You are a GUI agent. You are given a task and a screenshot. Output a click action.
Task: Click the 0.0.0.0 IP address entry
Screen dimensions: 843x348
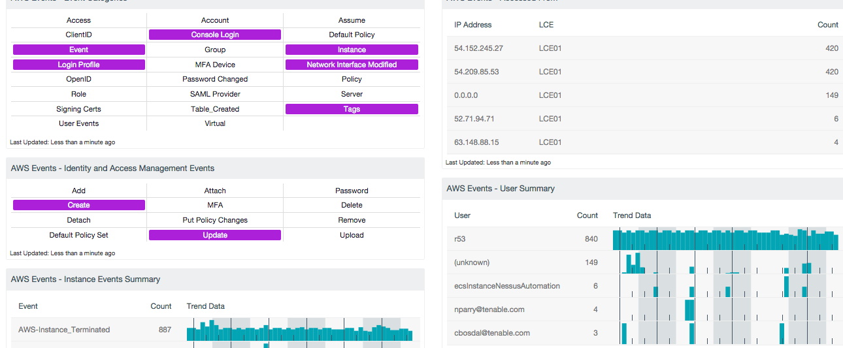click(x=466, y=95)
